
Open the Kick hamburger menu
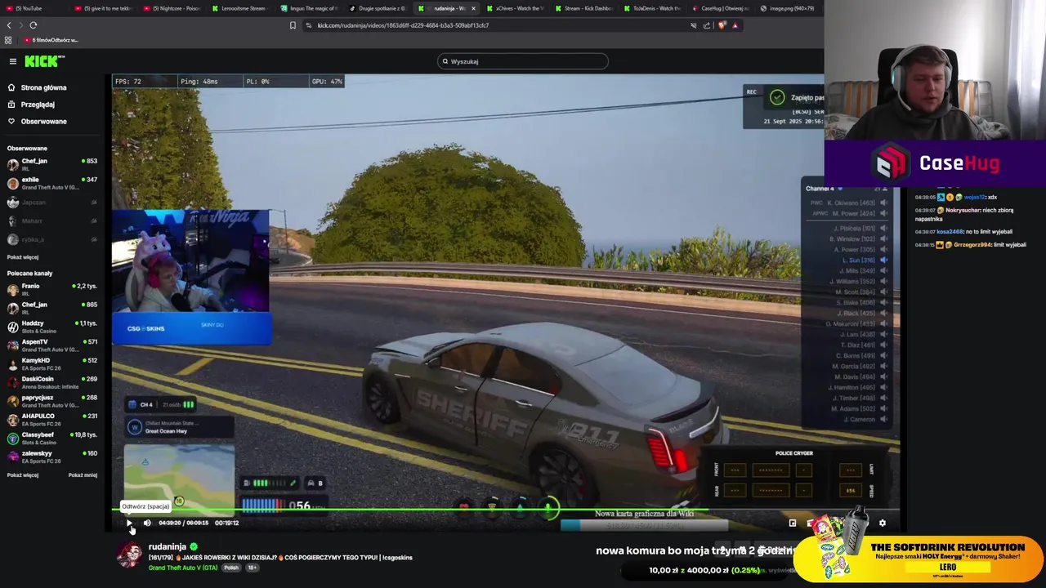tap(12, 61)
